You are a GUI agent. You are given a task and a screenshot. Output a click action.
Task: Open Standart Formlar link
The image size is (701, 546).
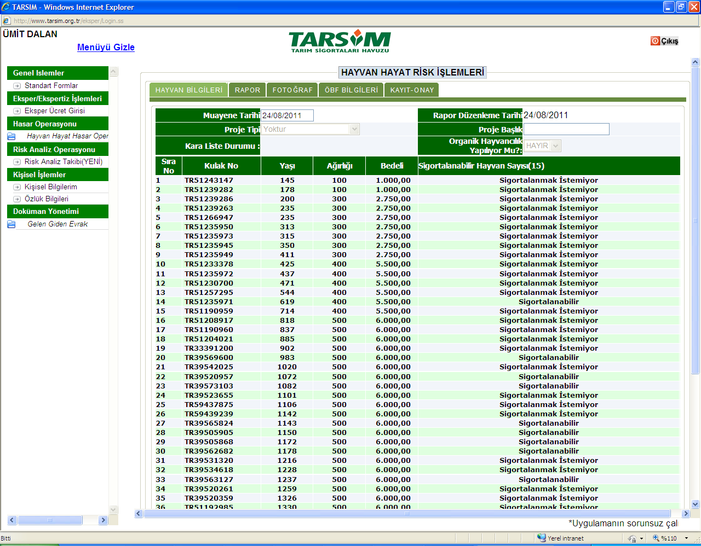click(x=51, y=86)
